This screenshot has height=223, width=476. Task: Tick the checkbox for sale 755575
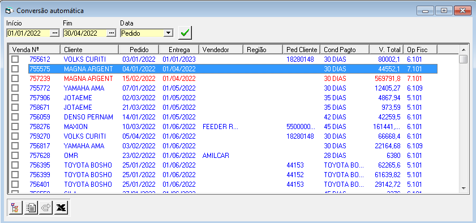point(15,69)
